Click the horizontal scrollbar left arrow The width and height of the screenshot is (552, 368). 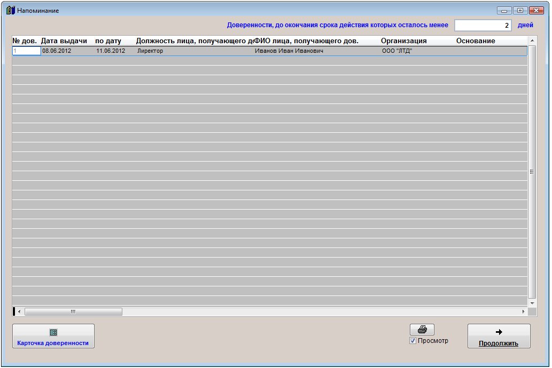19,311
